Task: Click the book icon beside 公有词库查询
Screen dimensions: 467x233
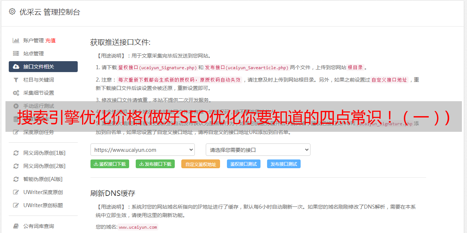Action: (x=16, y=226)
